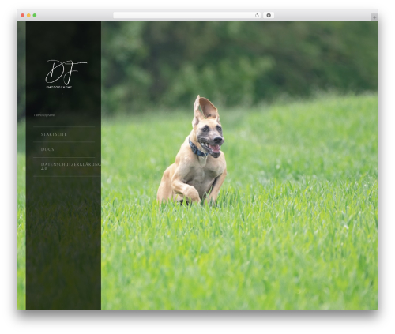This screenshot has height=334, width=395.
Task: Reload the page with refresh icon
Action: (x=257, y=15)
